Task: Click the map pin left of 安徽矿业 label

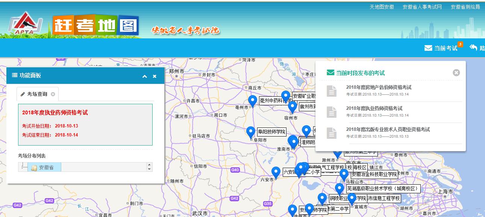Action: tap(286, 97)
